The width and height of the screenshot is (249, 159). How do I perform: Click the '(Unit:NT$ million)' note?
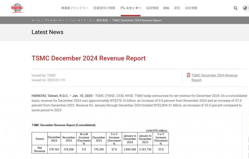coord(156,131)
